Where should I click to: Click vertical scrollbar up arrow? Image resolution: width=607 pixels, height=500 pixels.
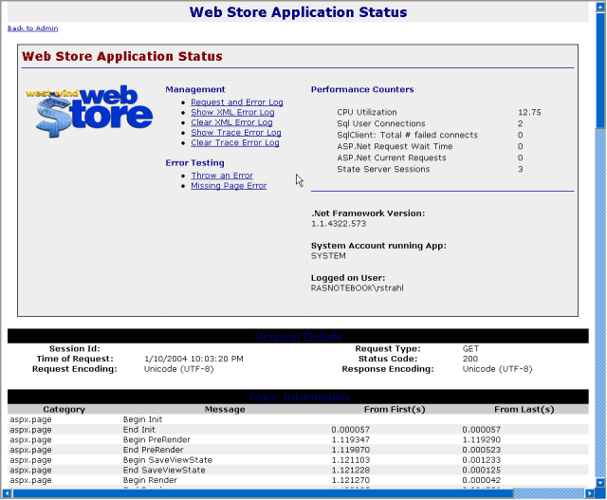(600, 7)
